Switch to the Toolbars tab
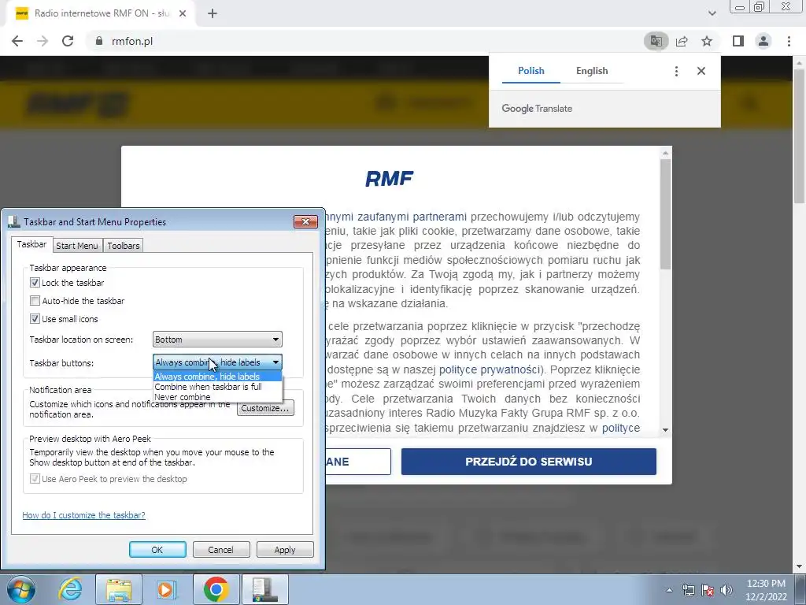Screen dimensions: 806x605 (x=124, y=246)
